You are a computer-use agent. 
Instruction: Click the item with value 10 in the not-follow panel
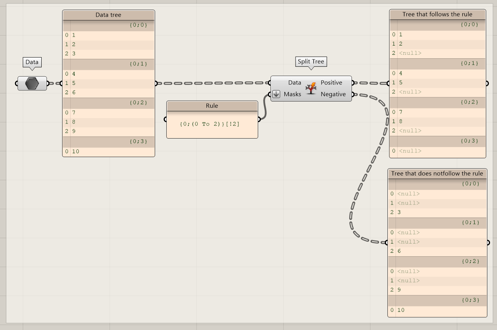[x=401, y=310]
